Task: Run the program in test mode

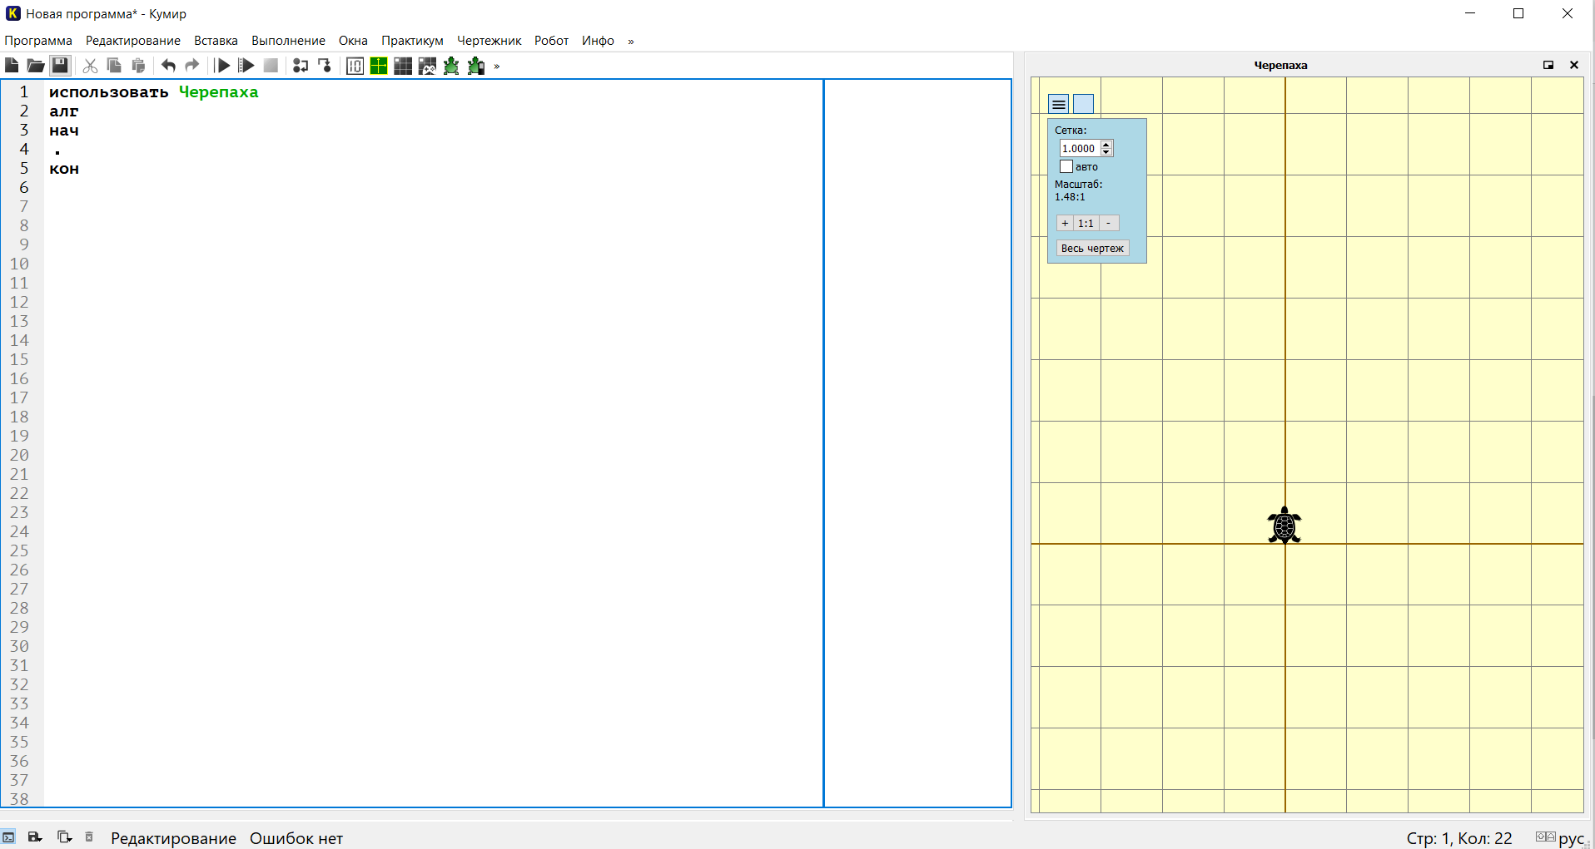Action: [x=246, y=66]
